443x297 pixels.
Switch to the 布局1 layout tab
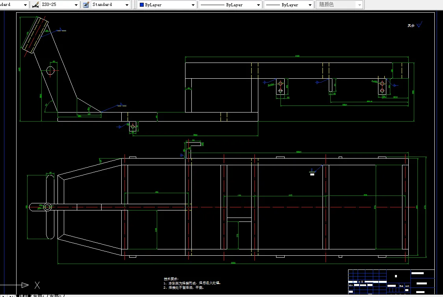39,295
